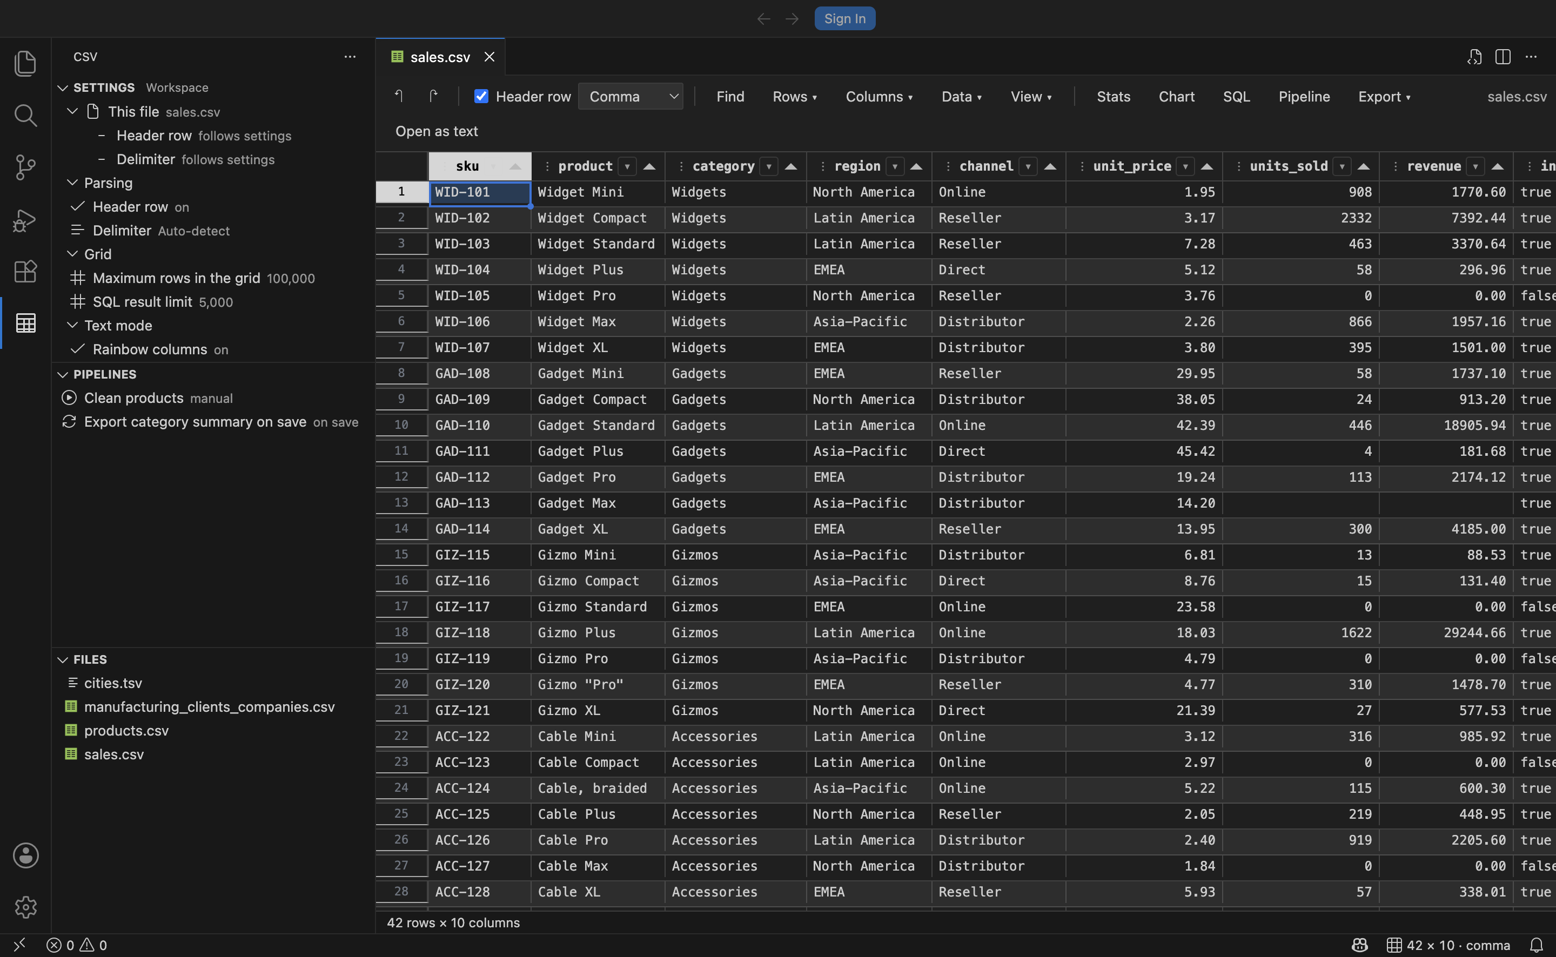Click the remote window icon in status bar
The height and width of the screenshot is (957, 1556).
[19, 945]
